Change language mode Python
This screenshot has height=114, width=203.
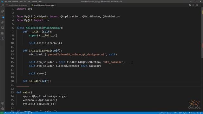pyautogui.click(x=185, y=113)
